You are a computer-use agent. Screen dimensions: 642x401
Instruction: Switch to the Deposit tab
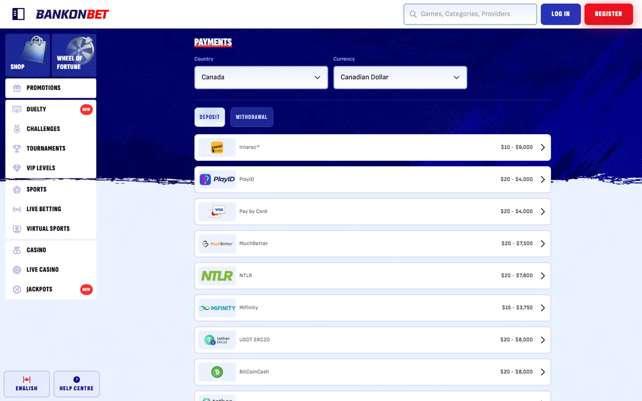(210, 117)
